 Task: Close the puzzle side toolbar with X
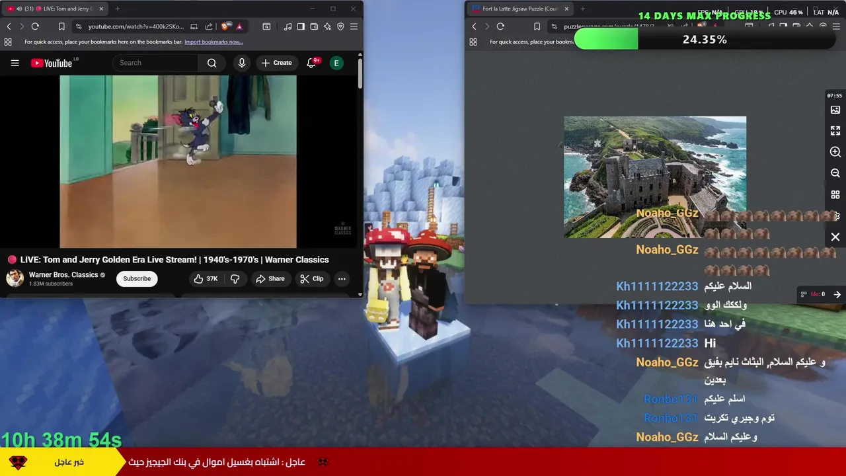pos(835,237)
